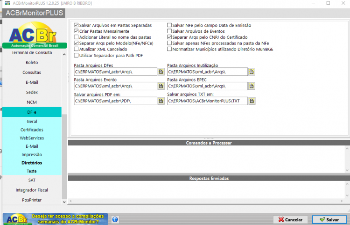
Task: Click the sidebar scrollbar thumb
Action: pyautogui.click(x=64, y=157)
